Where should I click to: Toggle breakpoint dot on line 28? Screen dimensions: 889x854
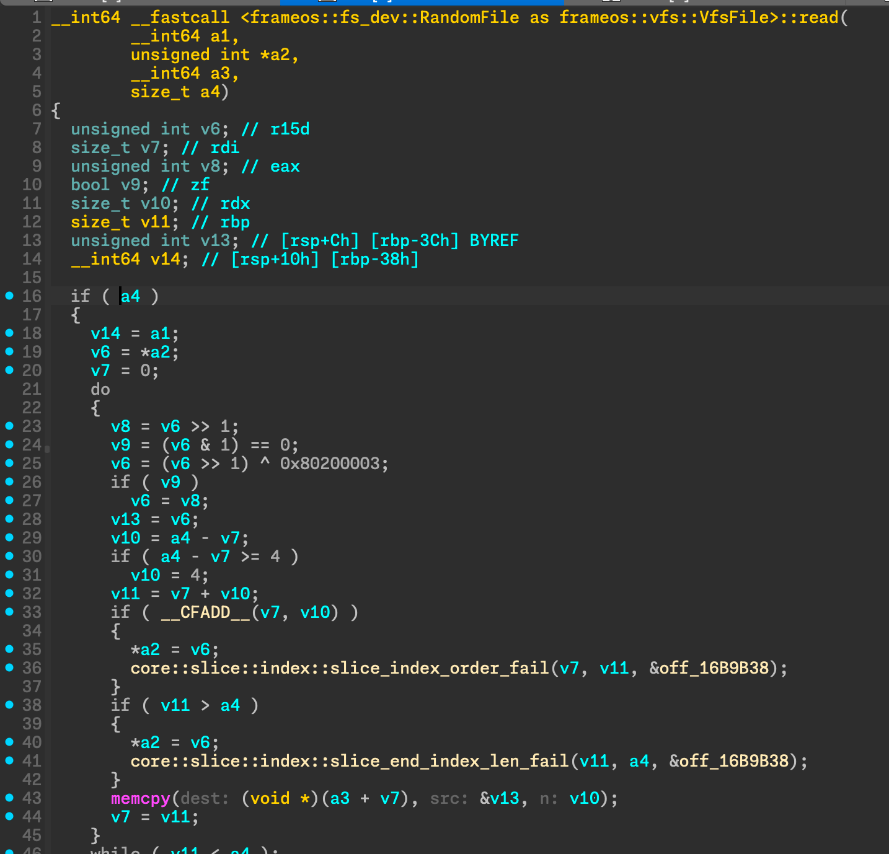click(9, 519)
